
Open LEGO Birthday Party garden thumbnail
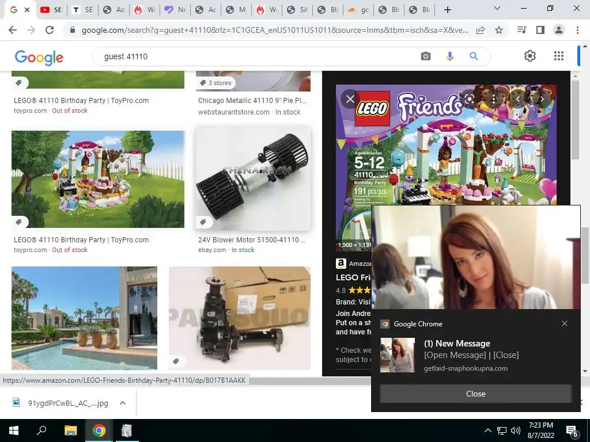98,180
